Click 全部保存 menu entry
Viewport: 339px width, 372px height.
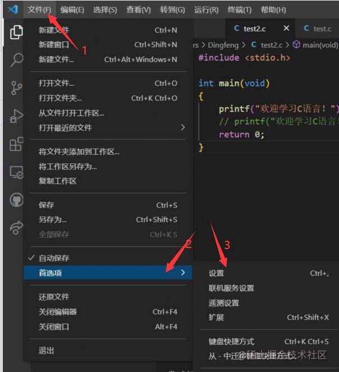[108, 235]
